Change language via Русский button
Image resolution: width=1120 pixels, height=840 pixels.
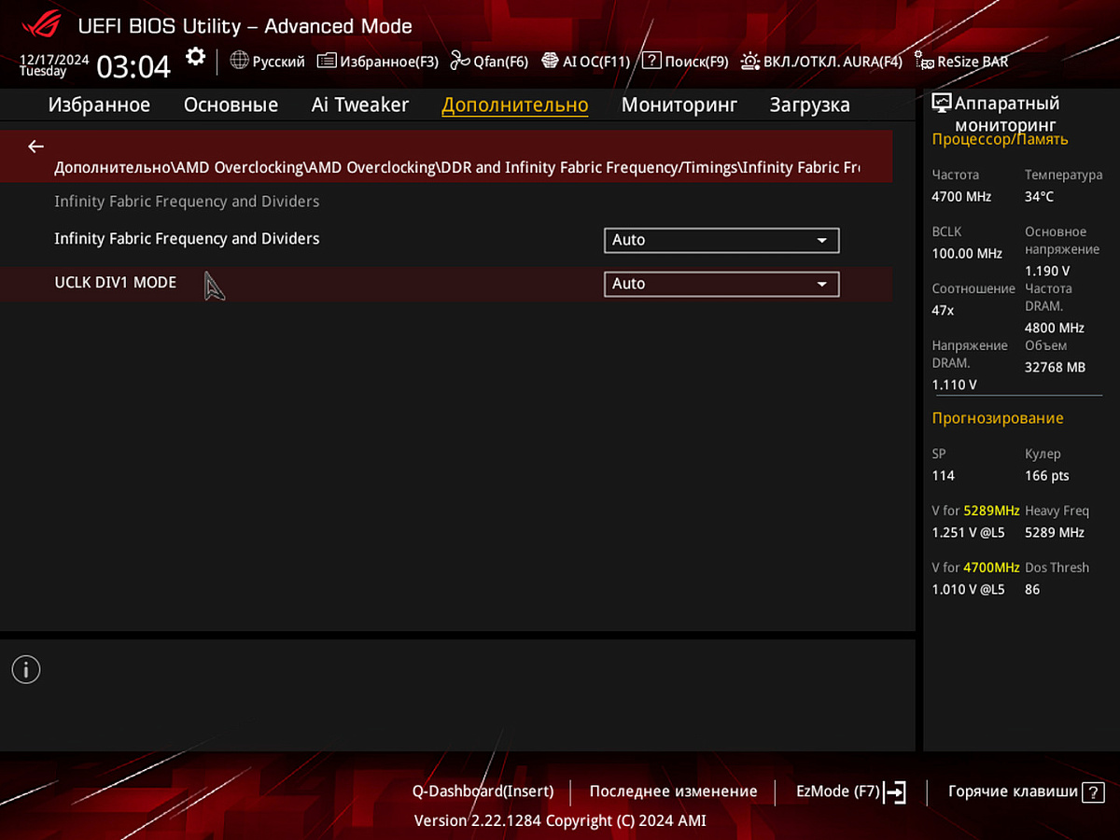coord(268,62)
